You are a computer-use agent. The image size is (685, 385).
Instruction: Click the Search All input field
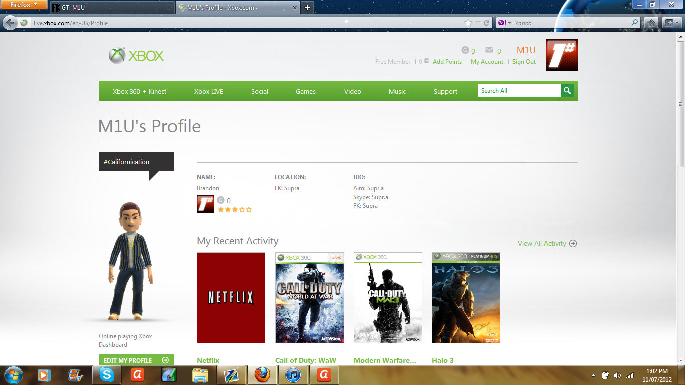click(x=520, y=91)
